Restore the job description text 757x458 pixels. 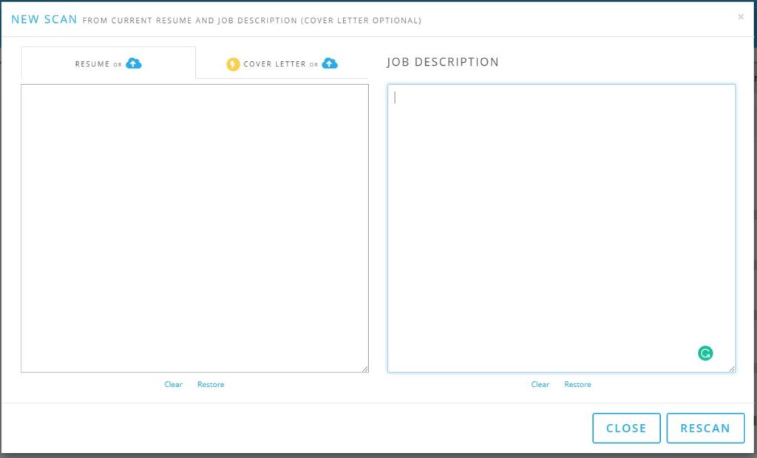pyautogui.click(x=577, y=385)
